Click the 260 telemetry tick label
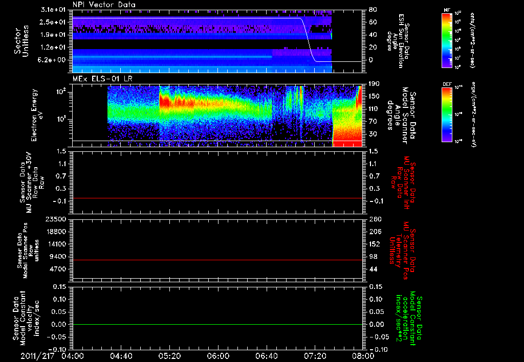524x362 pixels. coord(375,219)
